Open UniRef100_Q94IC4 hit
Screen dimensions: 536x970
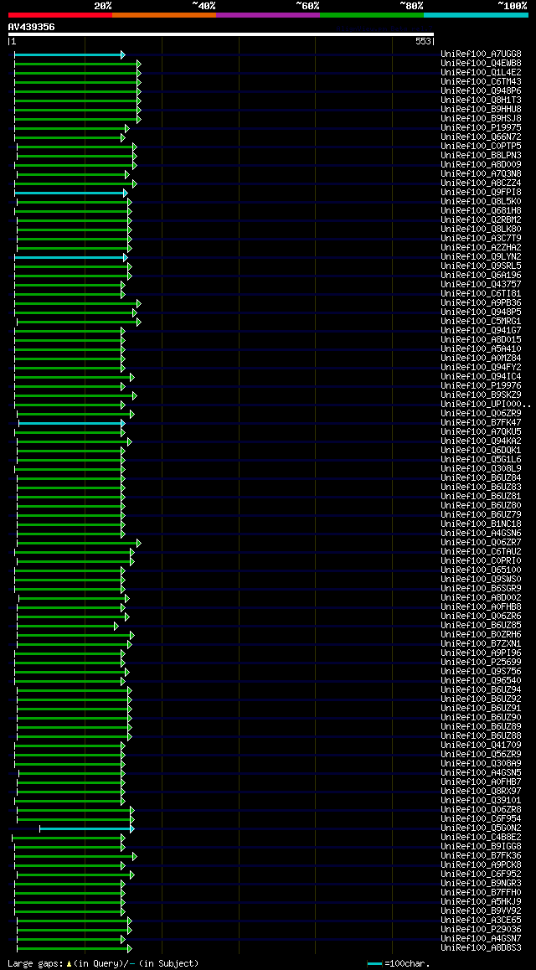pyautogui.click(x=481, y=376)
